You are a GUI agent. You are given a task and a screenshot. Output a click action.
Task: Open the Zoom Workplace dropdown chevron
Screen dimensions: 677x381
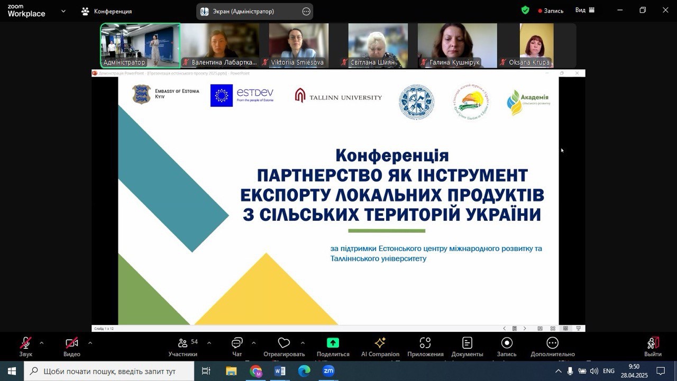[x=63, y=11]
